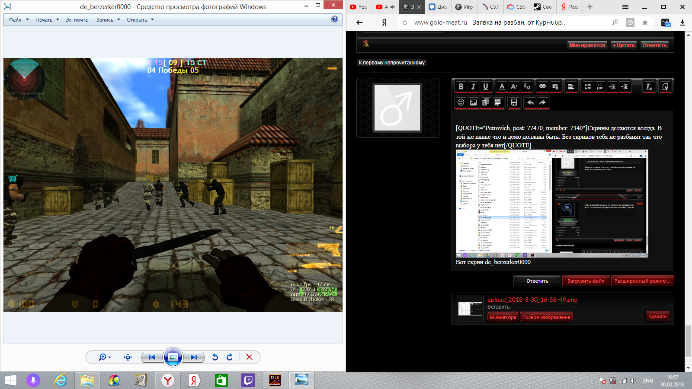Viewport: 692px width, 389px height.
Task: Insert an image with the picture icon
Action: pyautogui.click(x=473, y=102)
